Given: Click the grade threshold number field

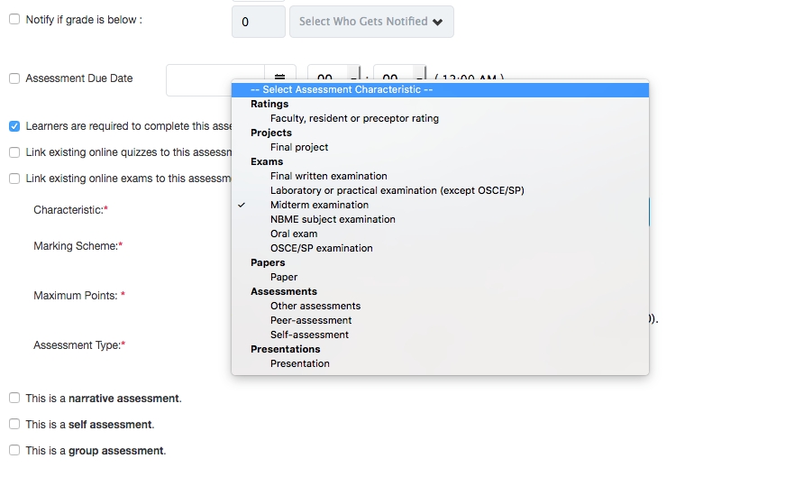Looking at the screenshot, I should click(258, 22).
